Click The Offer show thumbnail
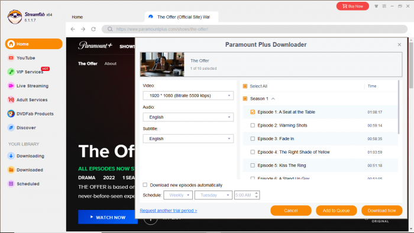414x233 pixels. [x=162, y=64]
